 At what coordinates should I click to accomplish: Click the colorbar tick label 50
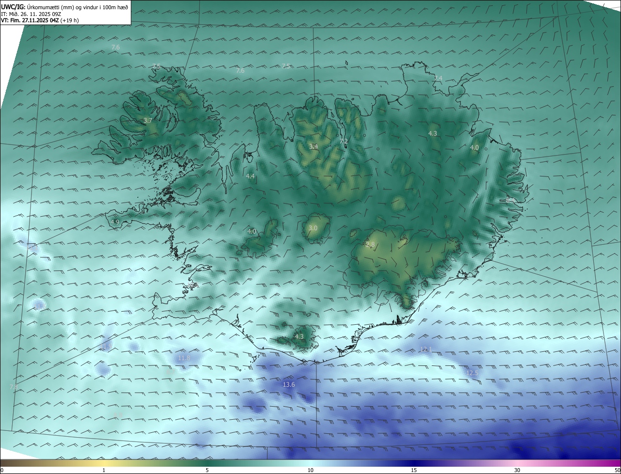point(618,471)
